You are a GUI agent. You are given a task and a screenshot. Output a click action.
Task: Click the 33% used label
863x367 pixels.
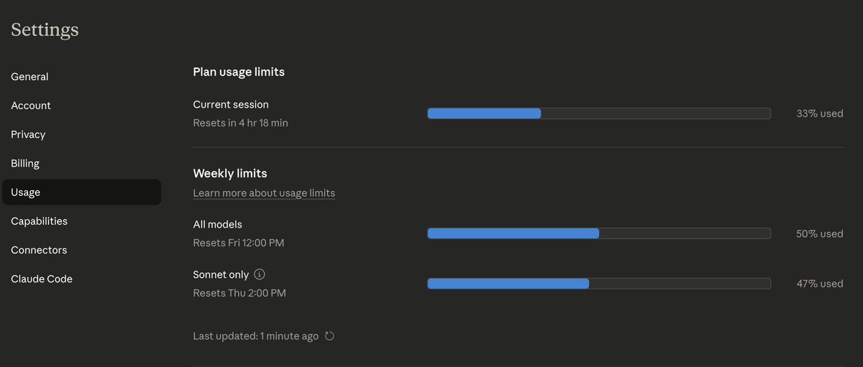(819, 113)
